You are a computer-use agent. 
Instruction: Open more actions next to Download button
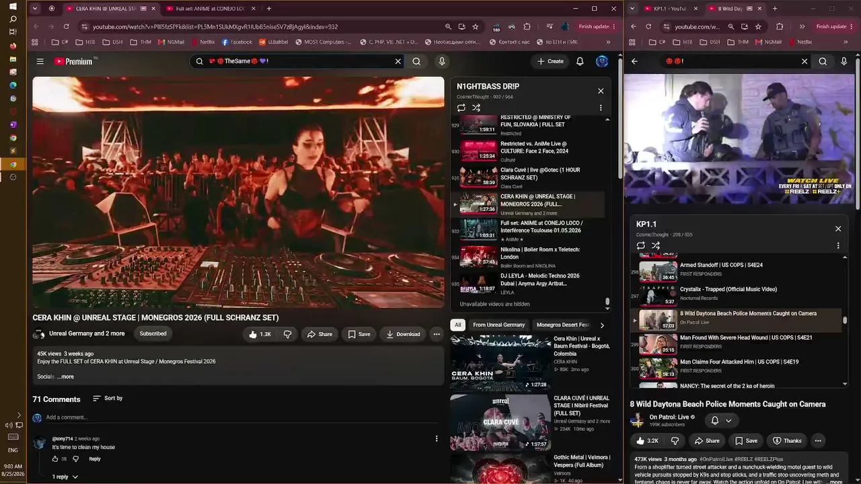point(437,334)
